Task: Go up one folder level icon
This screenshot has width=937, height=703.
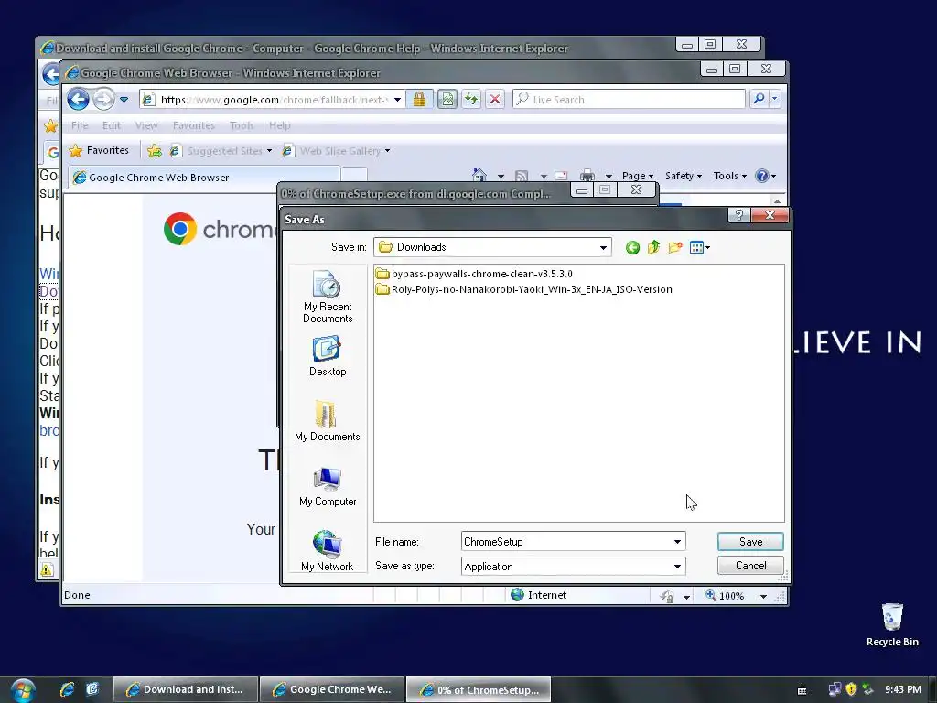Action: [653, 247]
